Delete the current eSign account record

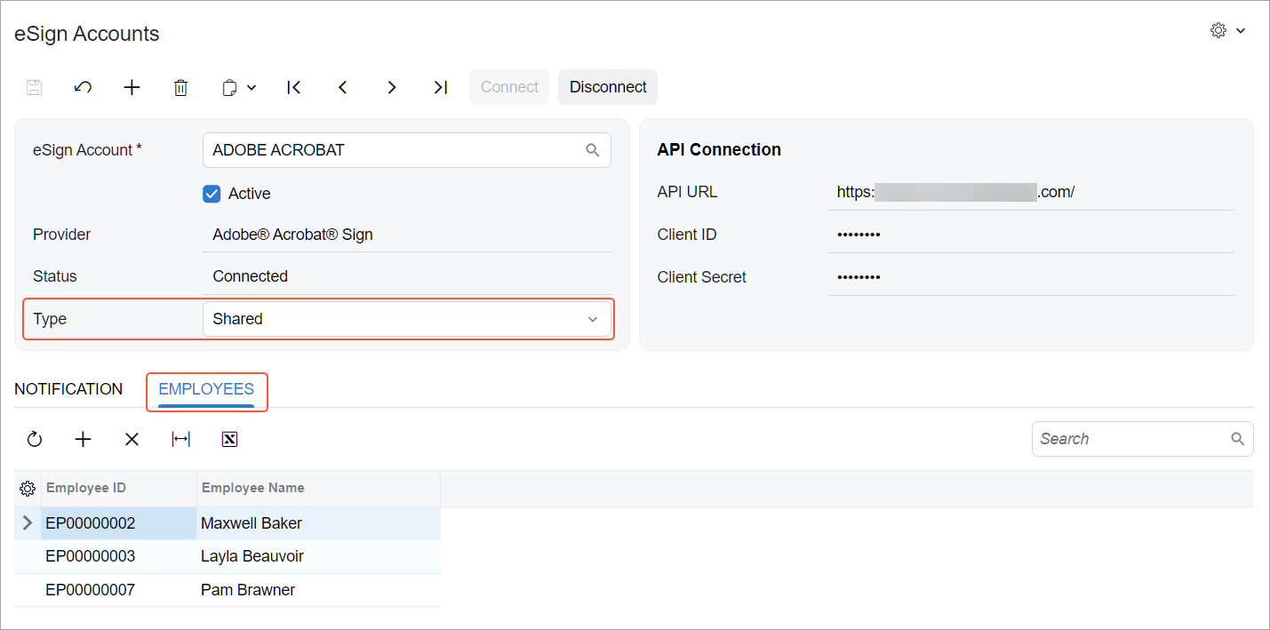pyautogui.click(x=180, y=87)
